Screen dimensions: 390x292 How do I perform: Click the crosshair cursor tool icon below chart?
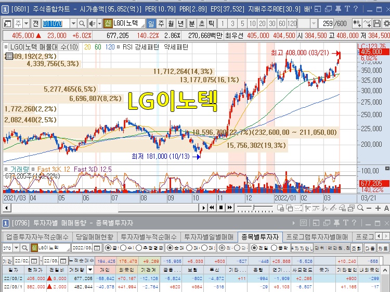tap(307, 208)
